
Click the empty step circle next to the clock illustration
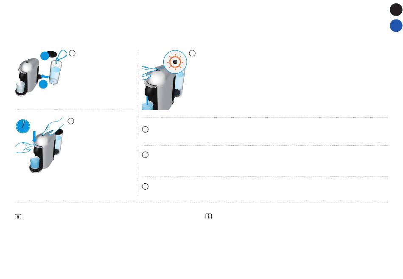tap(71, 121)
